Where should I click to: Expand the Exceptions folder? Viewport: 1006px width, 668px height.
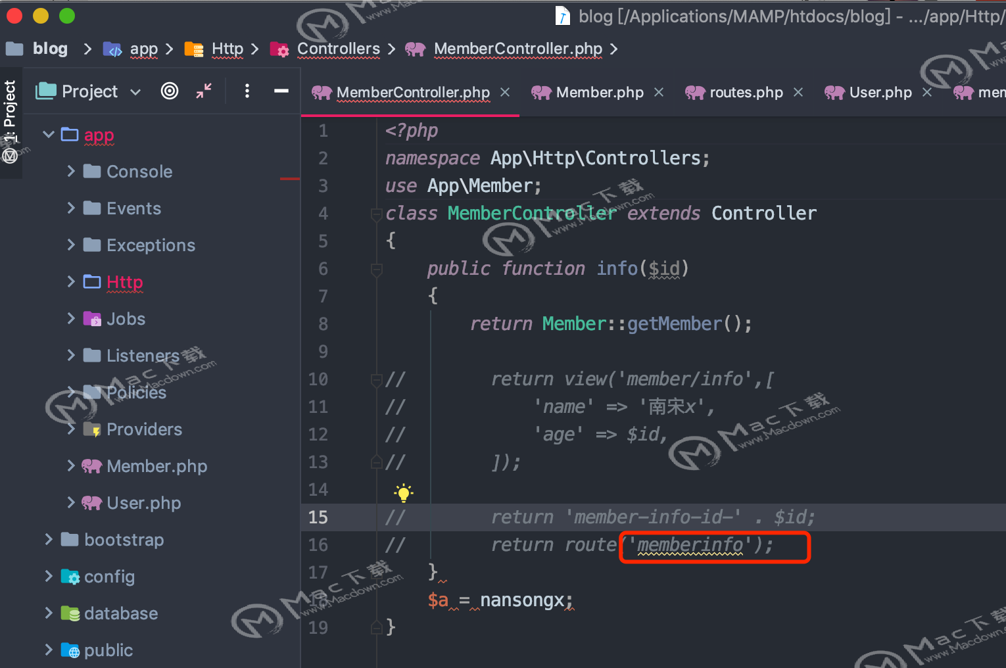point(71,245)
